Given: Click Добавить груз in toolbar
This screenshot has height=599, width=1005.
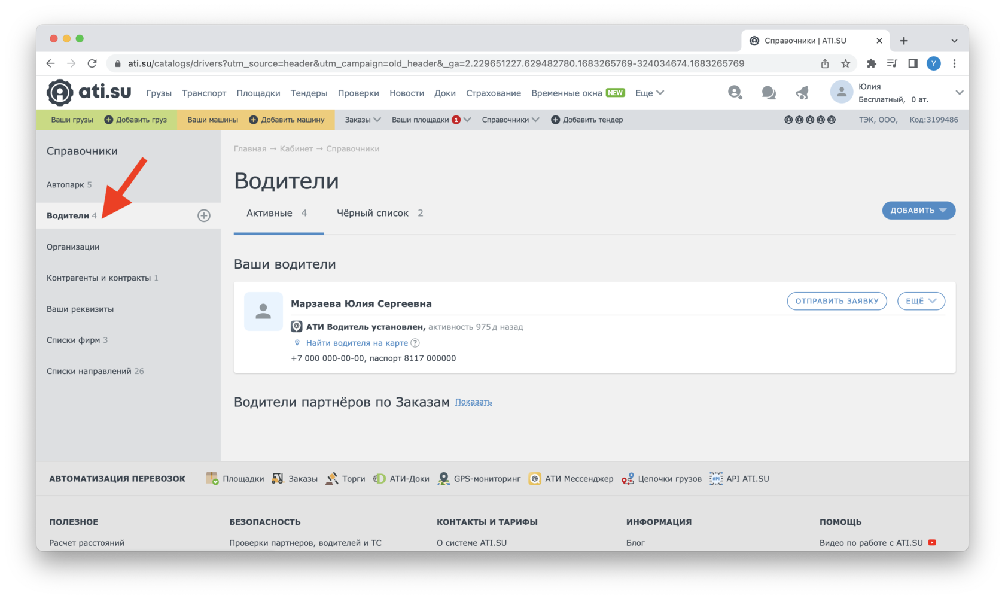Looking at the screenshot, I should pos(135,120).
